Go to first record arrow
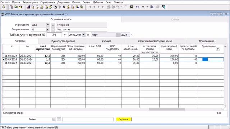 (x=90, y=7)
